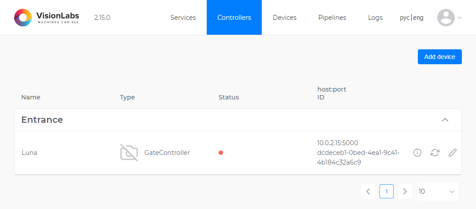Expand the dropdown arrow next to avatar
This screenshot has width=476, height=209.
(x=460, y=18)
